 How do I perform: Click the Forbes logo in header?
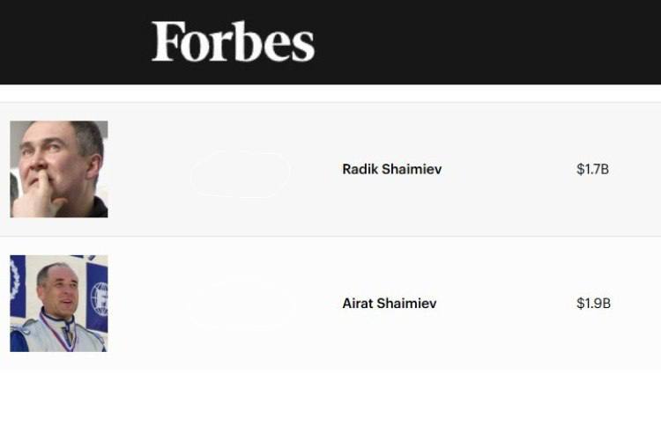pos(233,42)
